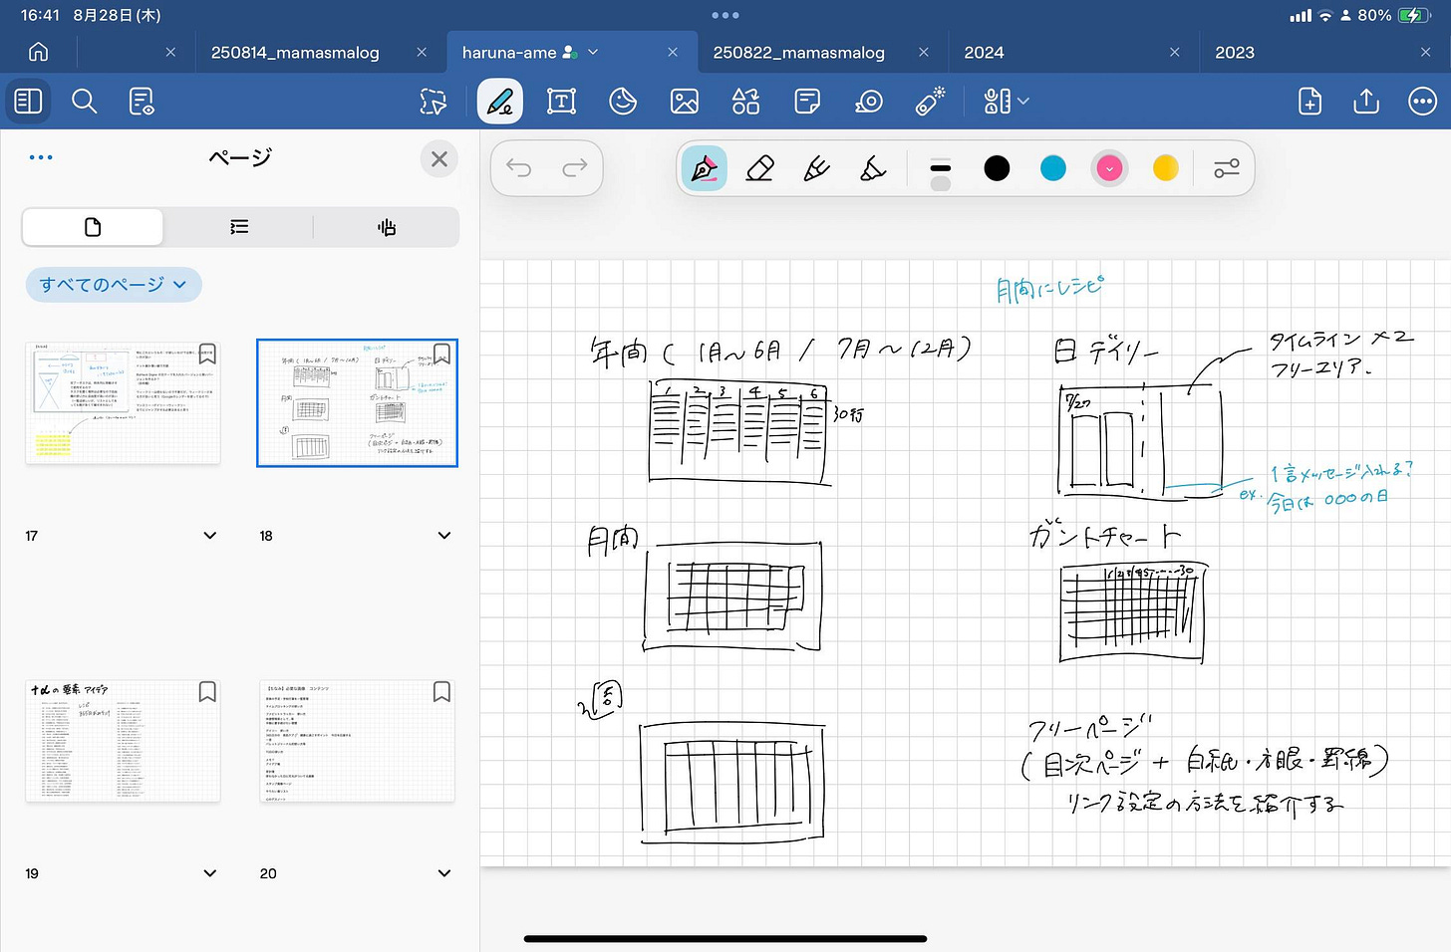1451x952 pixels.
Task: Toggle the page sidebar panel
Action: [x=28, y=102]
